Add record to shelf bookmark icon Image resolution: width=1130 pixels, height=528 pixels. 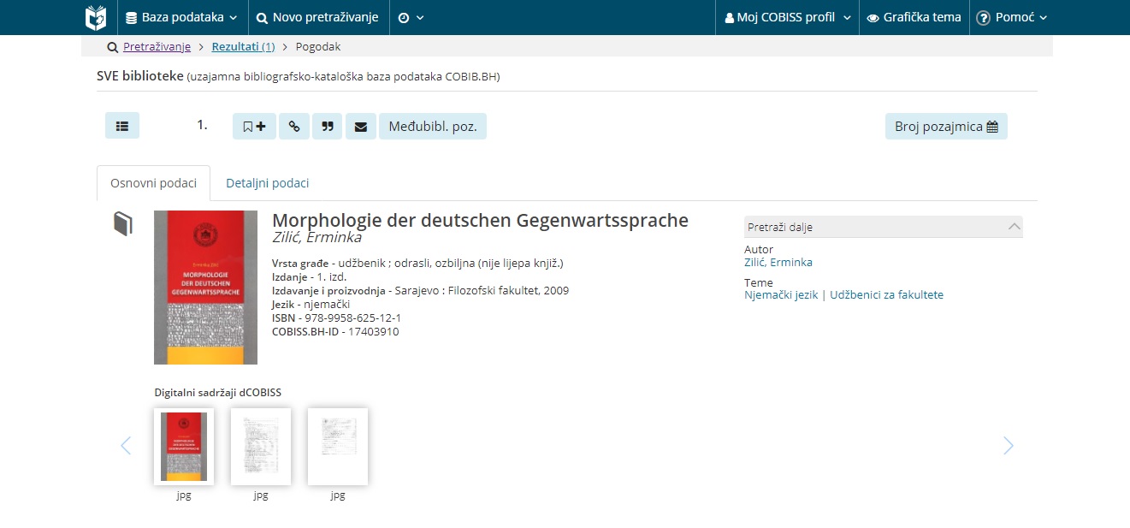(254, 127)
